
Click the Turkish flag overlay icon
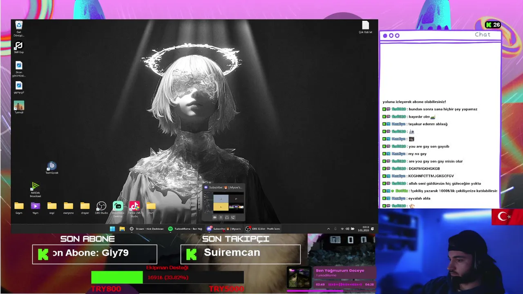[507, 217]
